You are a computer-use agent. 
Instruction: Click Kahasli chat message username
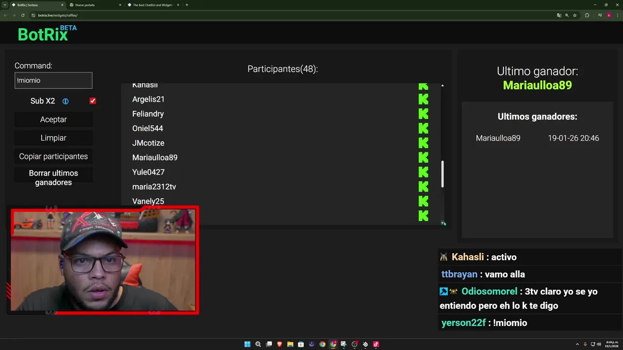point(467,257)
